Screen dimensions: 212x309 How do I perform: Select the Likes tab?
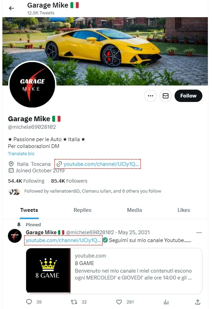[x=184, y=210]
